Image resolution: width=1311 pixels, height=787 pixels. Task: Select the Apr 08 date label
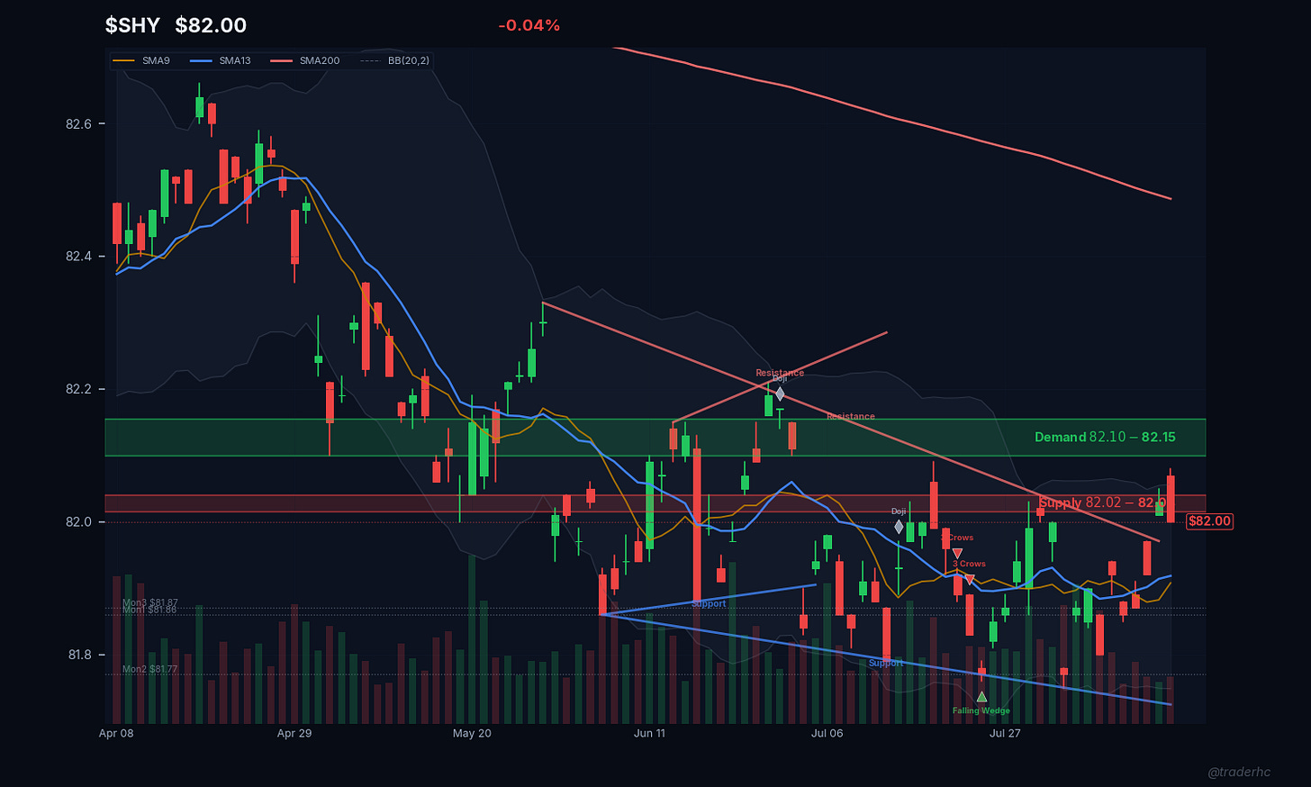[116, 733]
